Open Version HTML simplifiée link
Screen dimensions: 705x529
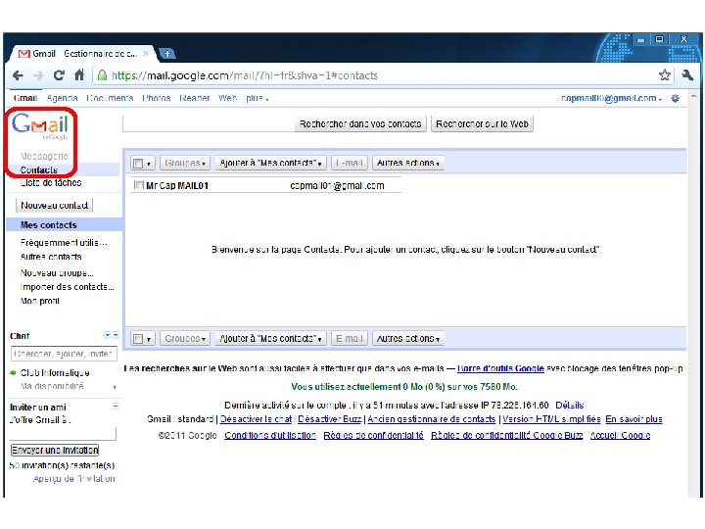551,419
